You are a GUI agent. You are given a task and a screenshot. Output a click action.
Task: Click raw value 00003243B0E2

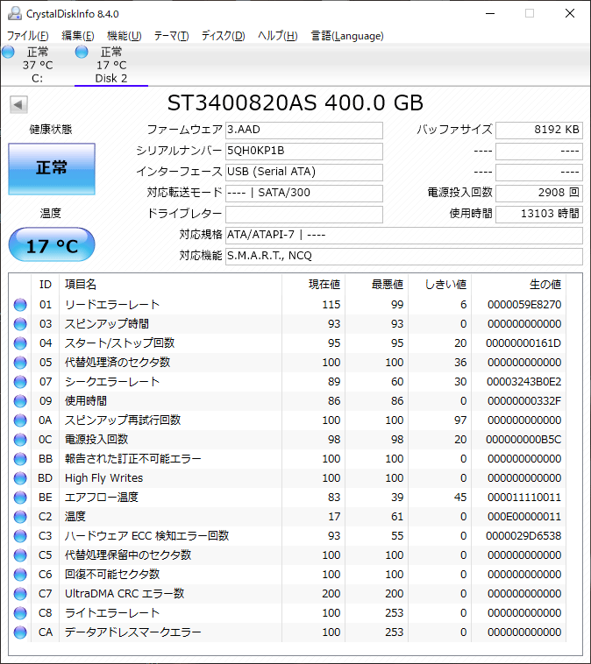[x=524, y=382]
